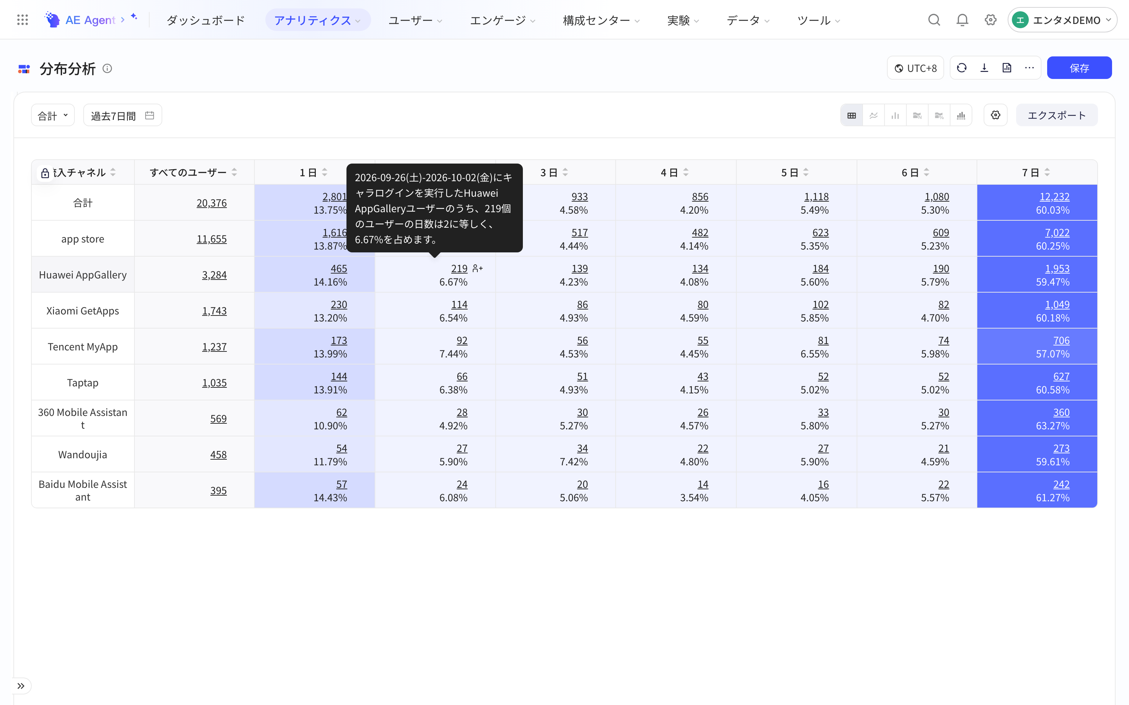Switch to line chart view icon
This screenshot has width=1129, height=705.
pyautogui.click(x=873, y=115)
